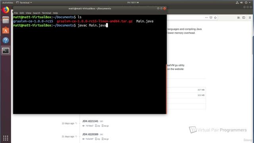Open Terminal File menu
This screenshot has height=143, width=254.
pyautogui.click(x=16, y=13)
